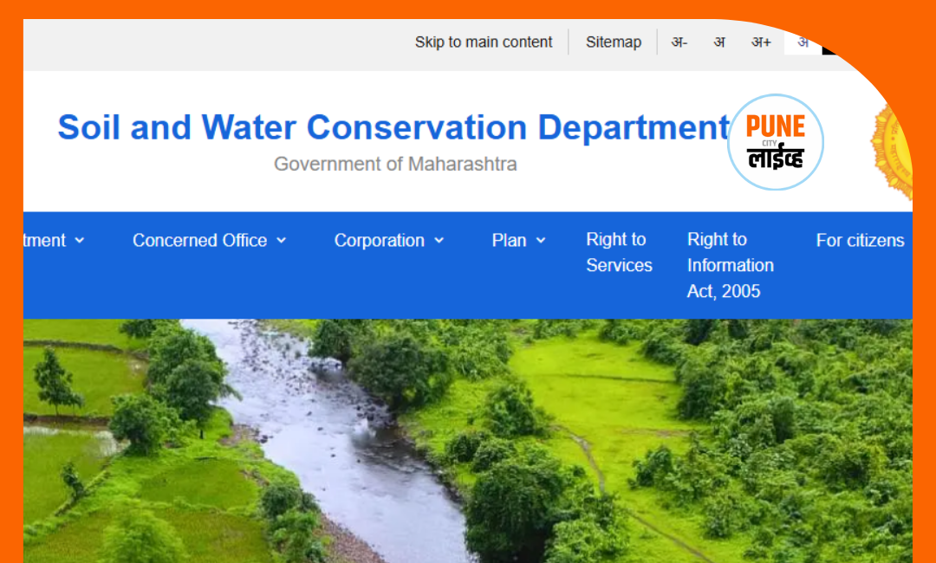Screen dimensions: 936x563
Task: Click the Pune City Live circular logo
Action: point(776,142)
